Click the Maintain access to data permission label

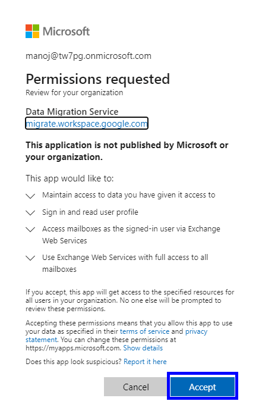(129, 195)
